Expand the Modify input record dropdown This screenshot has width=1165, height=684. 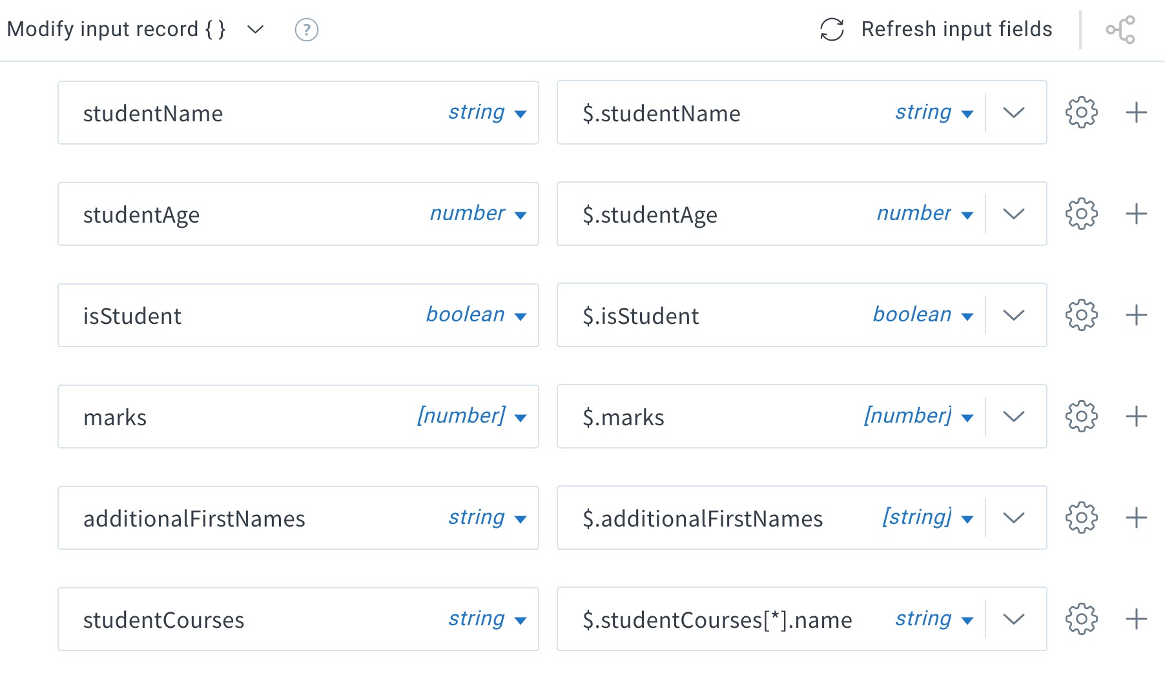point(256,30)
